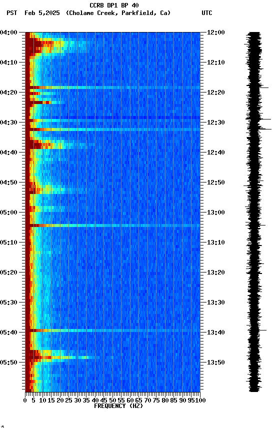The image size is (276, 432).
Task: Click the "15" frequency axis label
Action: tap(51, 401)
